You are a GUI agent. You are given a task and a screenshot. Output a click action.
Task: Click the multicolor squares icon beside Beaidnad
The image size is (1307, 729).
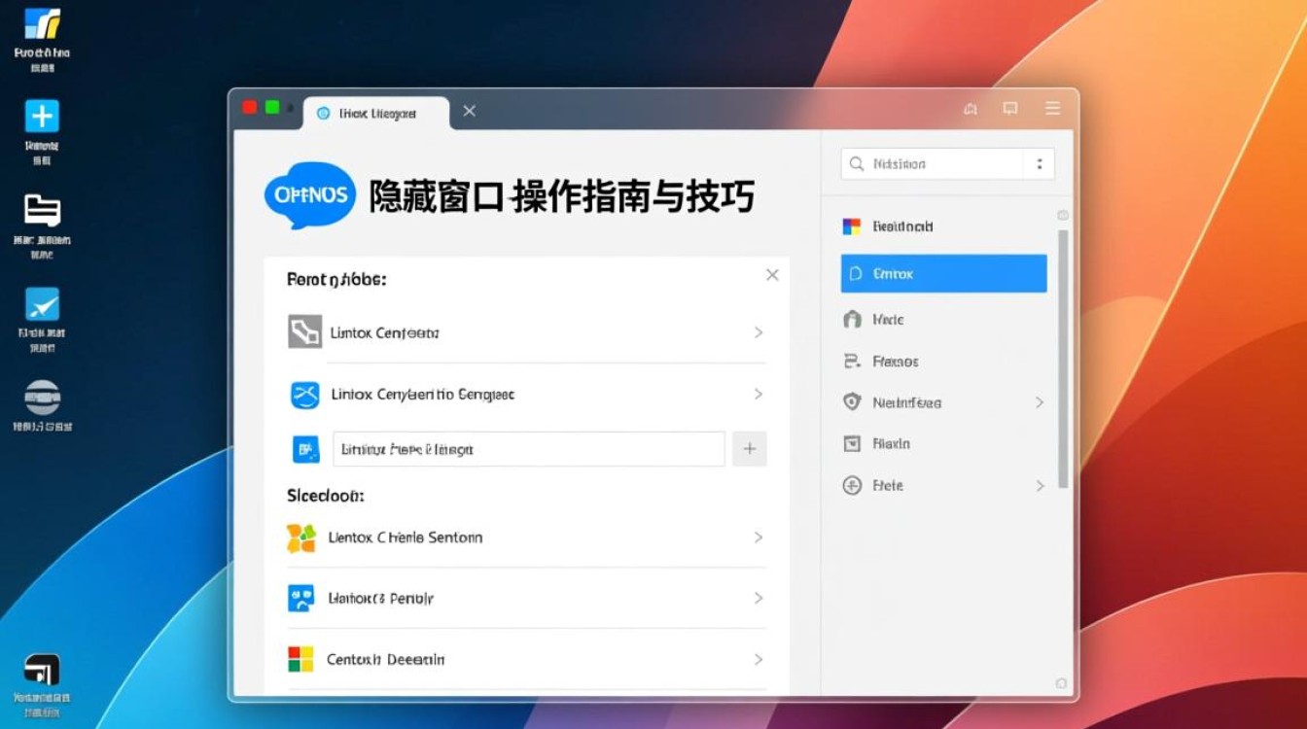pyautogui.click(x=852, y=226)
